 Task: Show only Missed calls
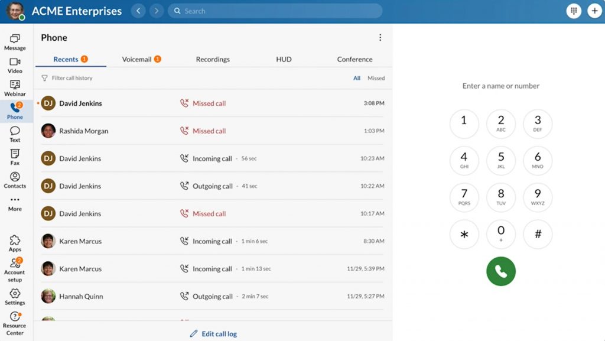coord(376,77)
